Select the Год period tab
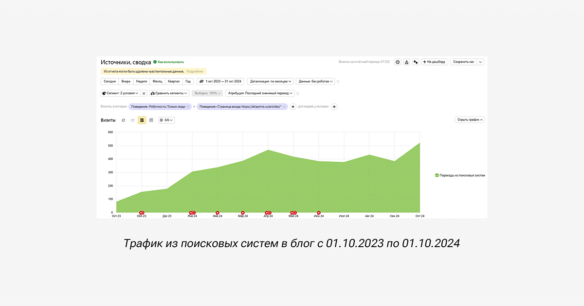Viewport: 584px width, 306px height. (188, 82)
